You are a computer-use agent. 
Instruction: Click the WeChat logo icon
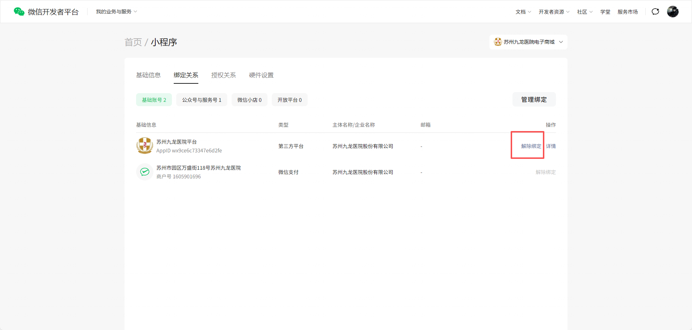(x=19, y=12)
